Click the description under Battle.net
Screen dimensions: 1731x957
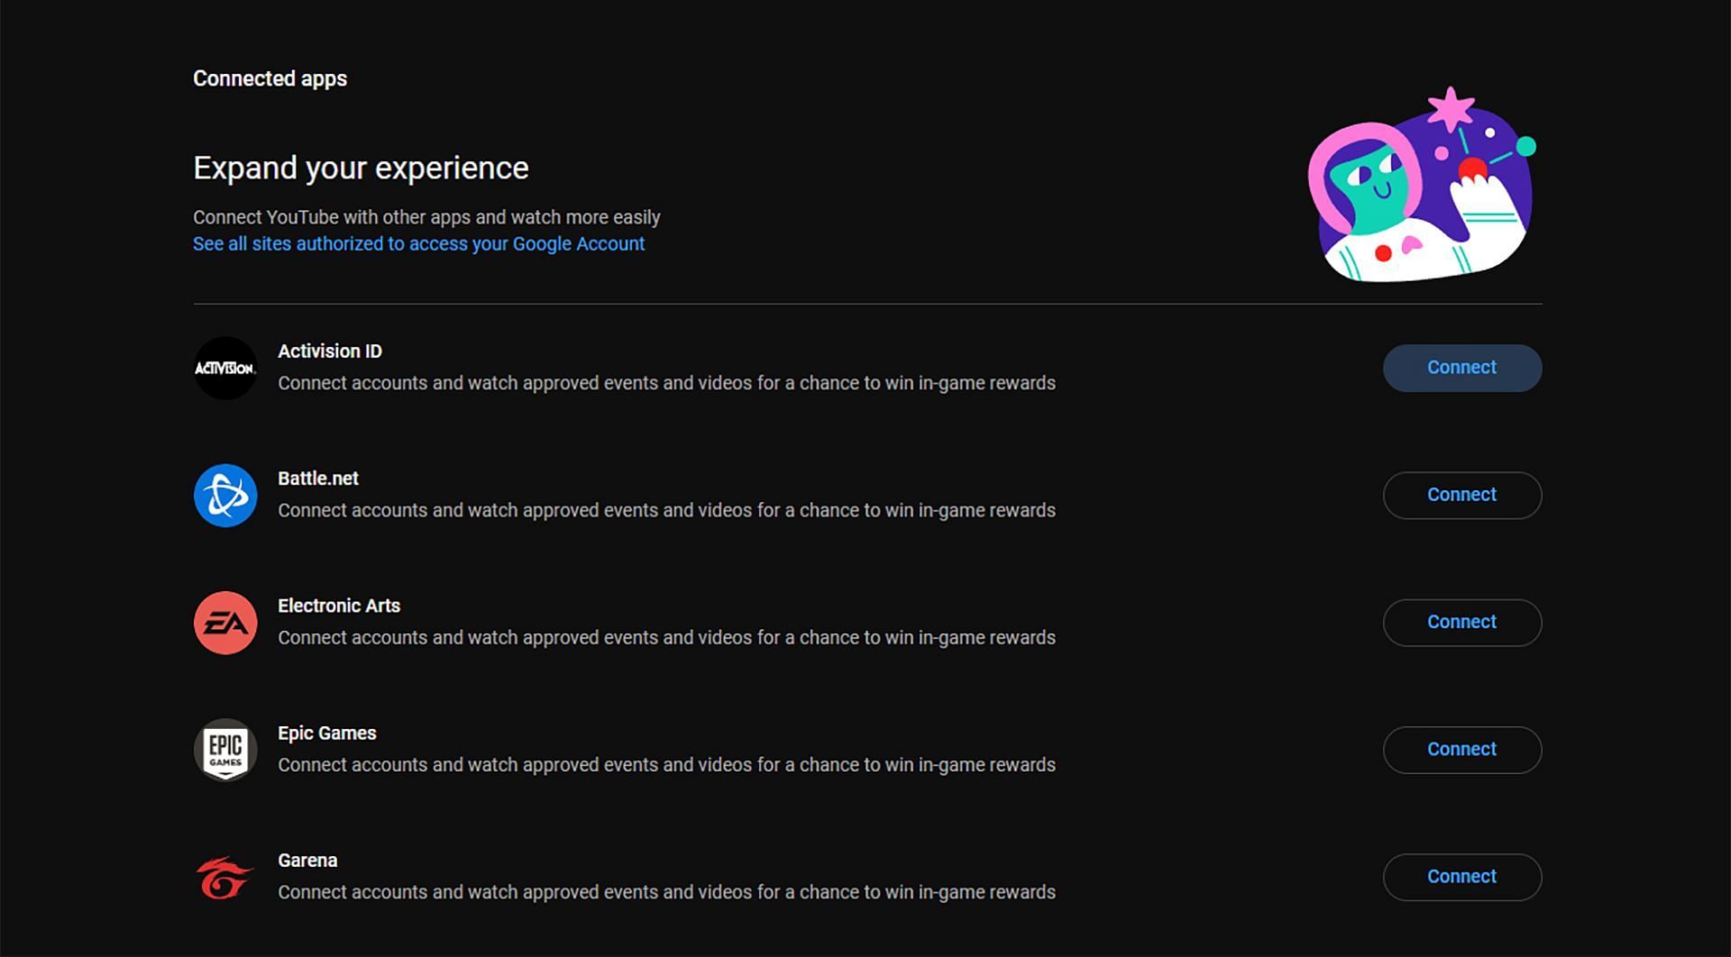(666, 510)
